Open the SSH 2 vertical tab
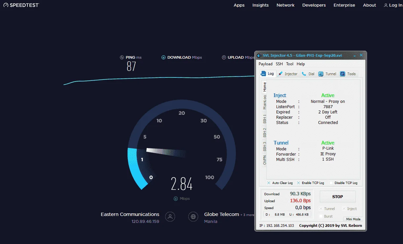This screenshot has width=403, height=244. click(x=264, y=133)
